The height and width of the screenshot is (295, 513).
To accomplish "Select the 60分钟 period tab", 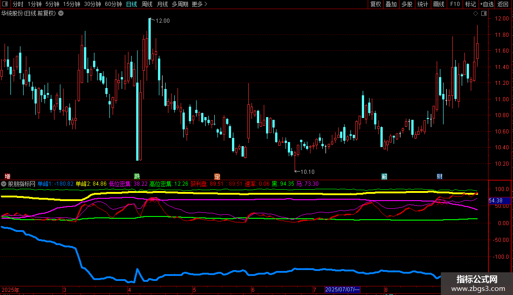I will click(113, 4).
